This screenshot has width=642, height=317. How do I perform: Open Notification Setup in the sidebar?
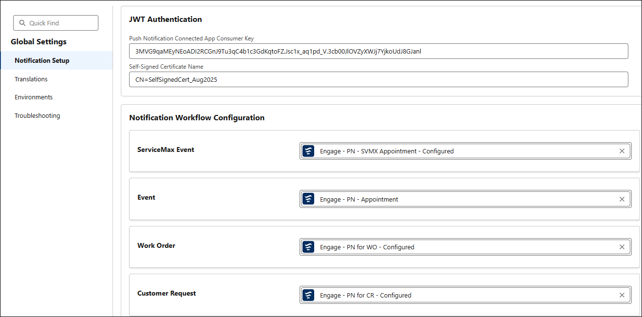pyautogui.click(x=57, y=60)
